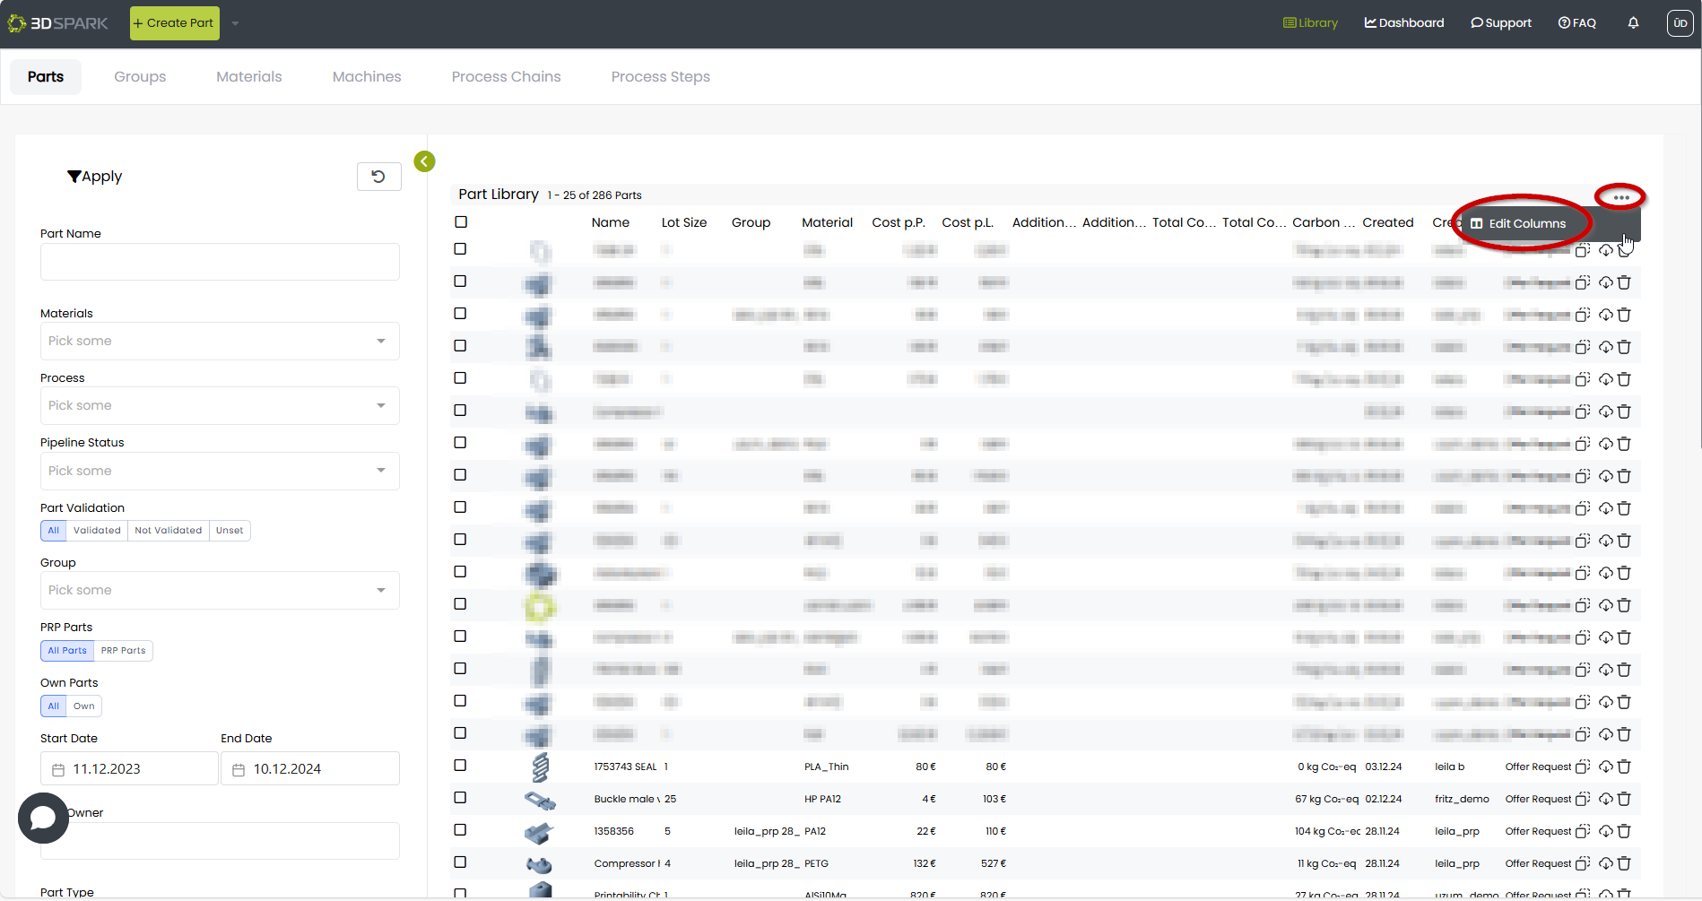
Task: Expand the Create Part dropdown arrow
Action: coord(235,23)
